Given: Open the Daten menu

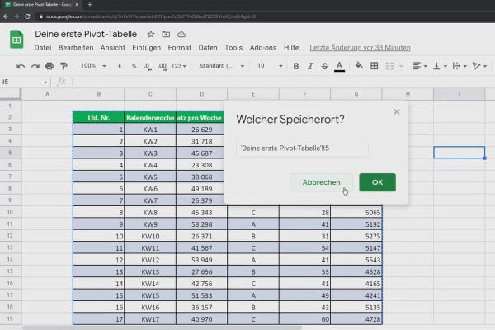Looking at the screenshot, I should coord(208,48).
